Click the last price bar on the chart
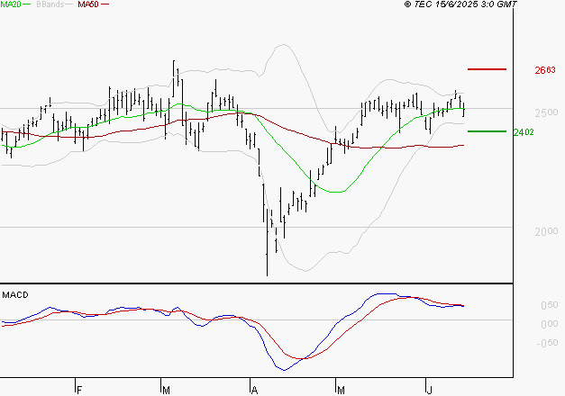This screenshot has width=565, height=396. click(463, 107)
